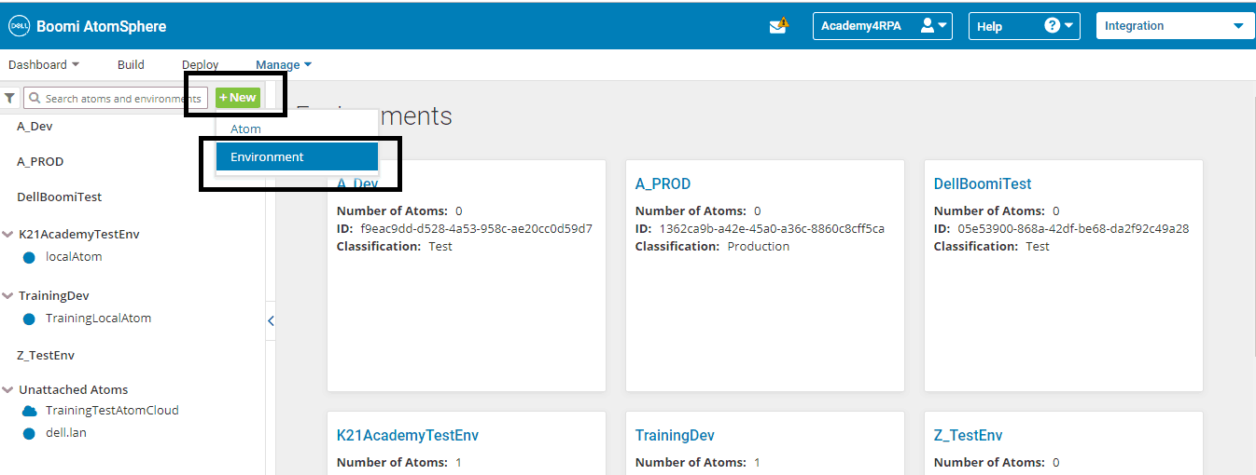This screenshot has height=475, width=1256.
Task: Click the localAtom status circle icon
Action: coord(29,257)
